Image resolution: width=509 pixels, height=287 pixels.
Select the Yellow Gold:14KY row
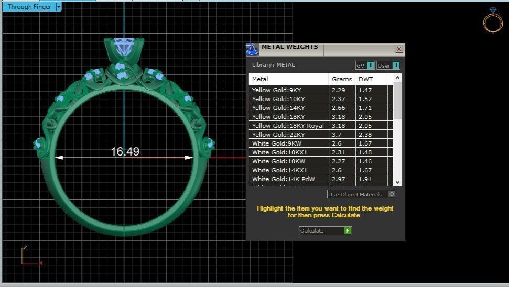(x=321, y=108)
